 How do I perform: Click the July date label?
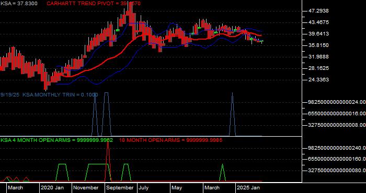pyautogui.click(x=144, y=188)
